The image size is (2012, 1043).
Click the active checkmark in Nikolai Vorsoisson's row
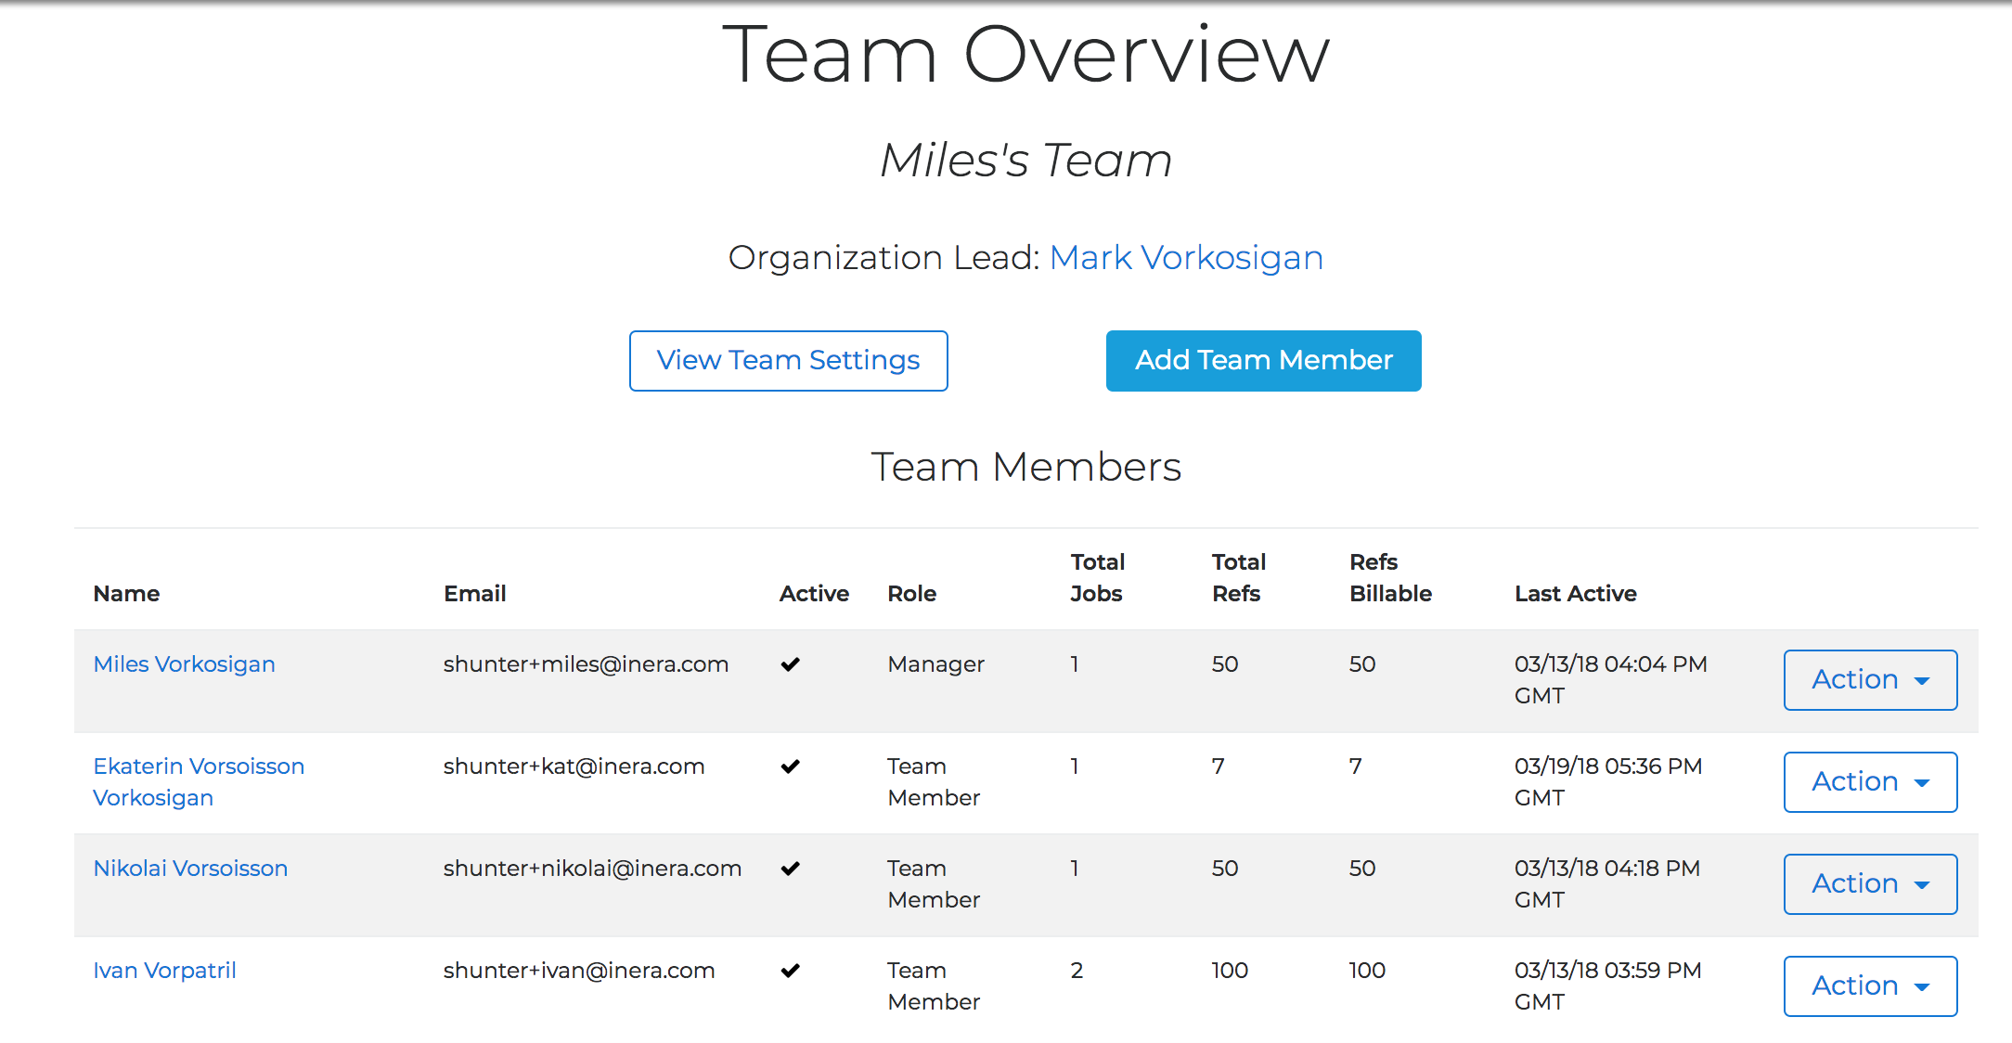coord(791,869)
